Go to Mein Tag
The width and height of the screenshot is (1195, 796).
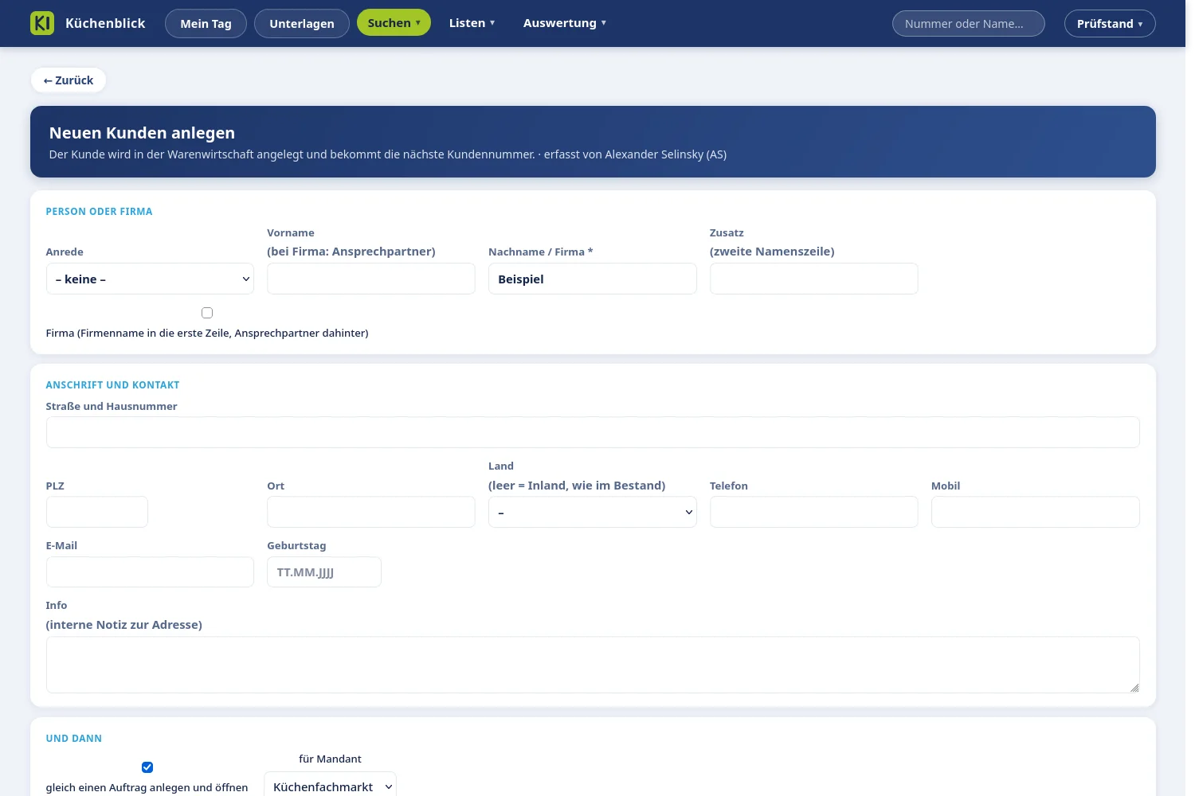pos(206,24)
